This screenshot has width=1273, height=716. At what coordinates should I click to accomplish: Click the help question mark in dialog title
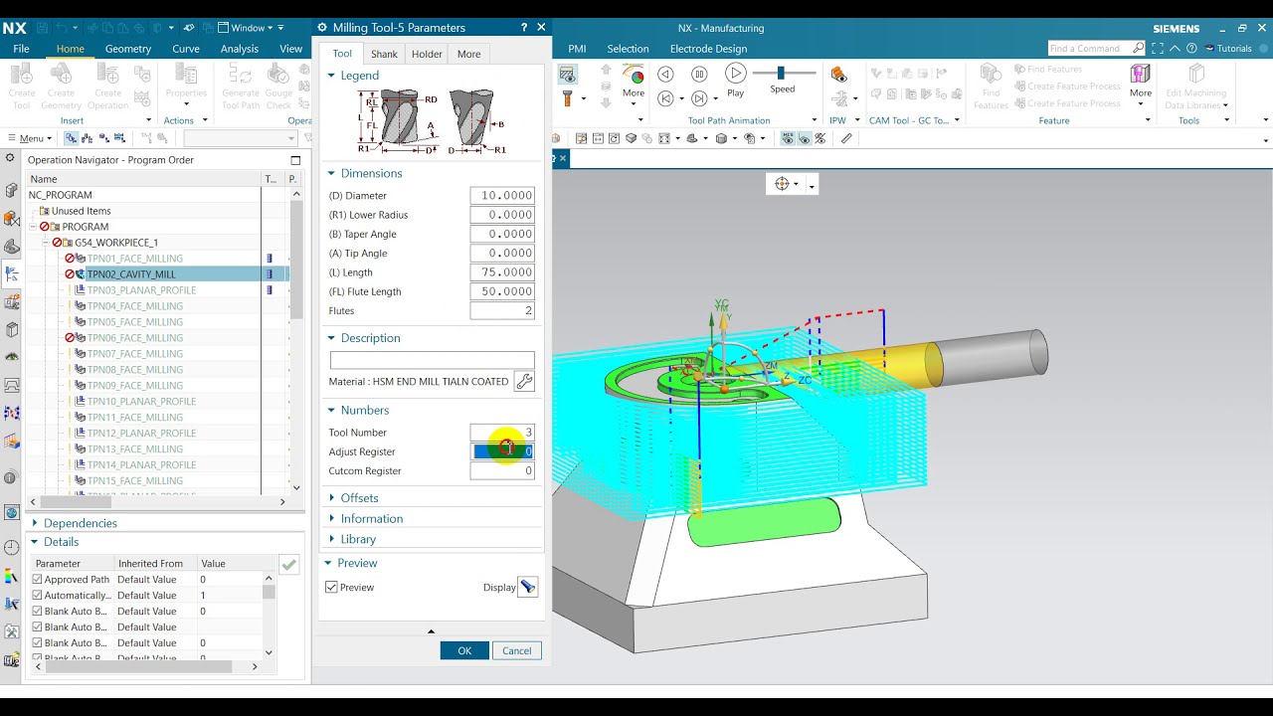(x=524, y=28)
